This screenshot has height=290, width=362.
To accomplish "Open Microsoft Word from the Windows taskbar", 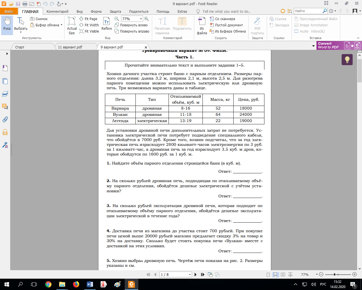I will pyautogui.click(x=90, y=284).
